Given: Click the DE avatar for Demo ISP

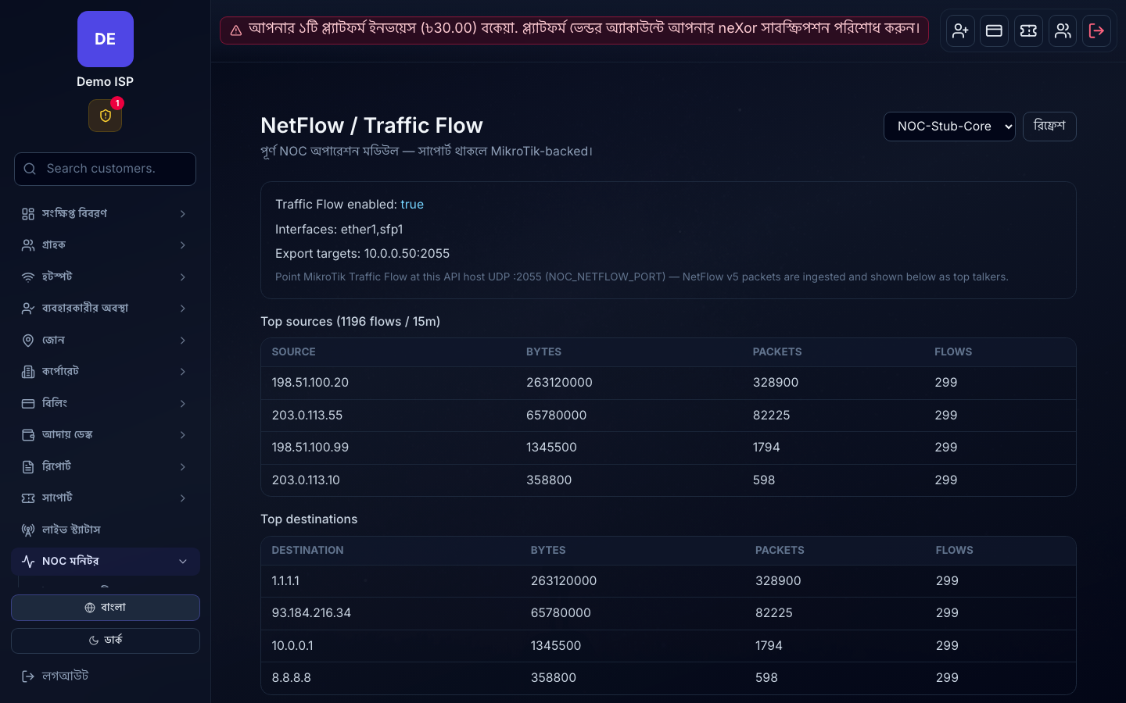Looking at the screenshot, I should 106,39.
